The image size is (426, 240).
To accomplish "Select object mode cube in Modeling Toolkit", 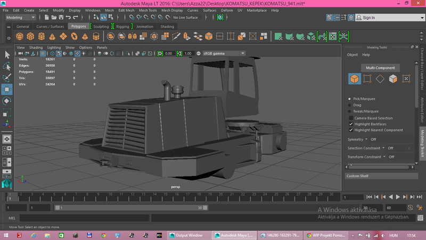I will 355,79.
